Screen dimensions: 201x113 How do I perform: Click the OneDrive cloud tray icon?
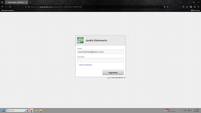[x=186, y=110]
